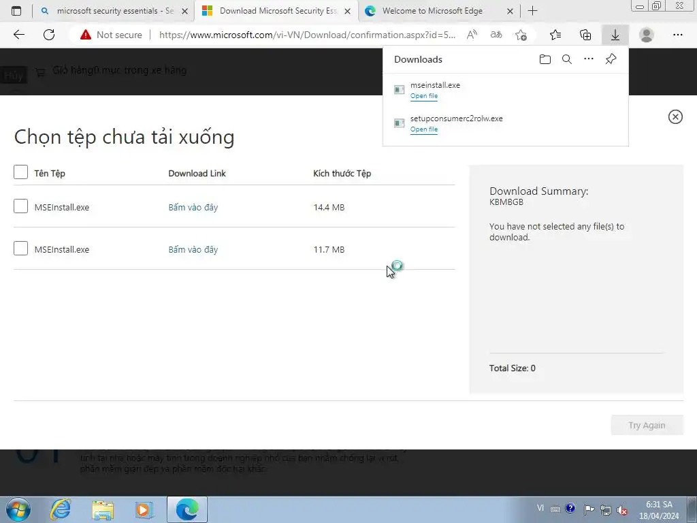Open Windows Media Player in taskbar

[x=144, y=509]
